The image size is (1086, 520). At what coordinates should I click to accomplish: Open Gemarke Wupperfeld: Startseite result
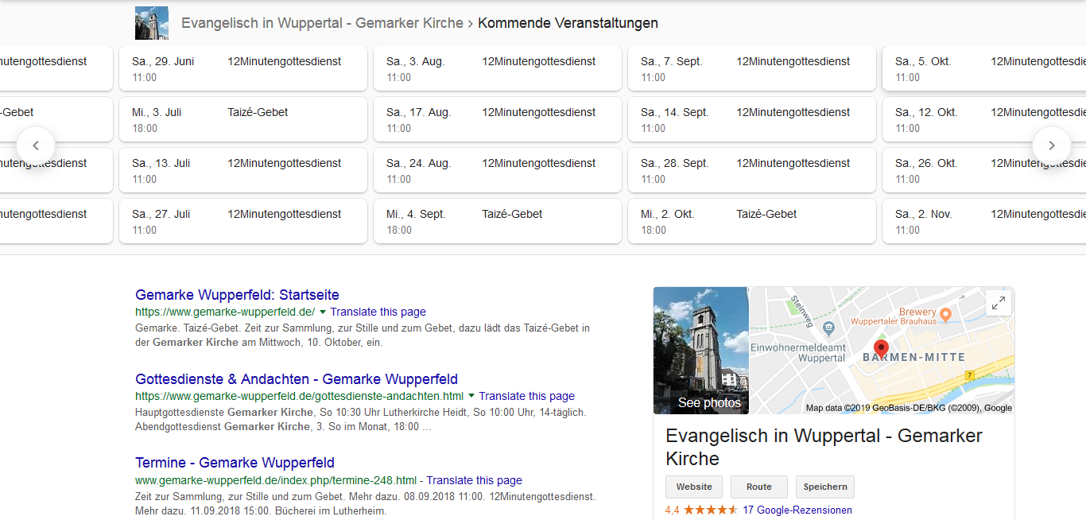coord(237,295)
